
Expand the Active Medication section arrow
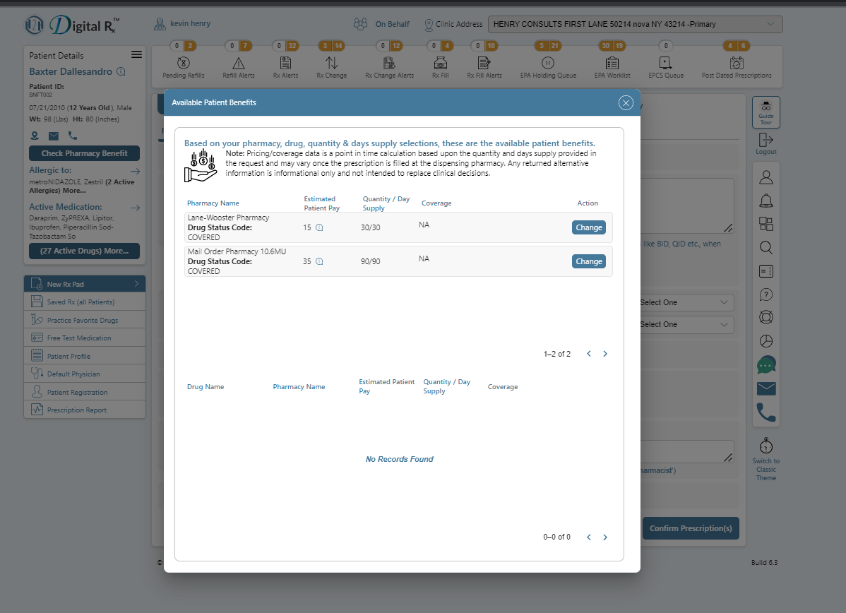(x=135, y=206)
